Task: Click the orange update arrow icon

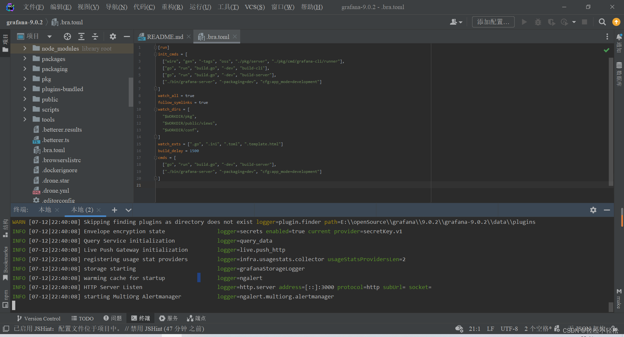Action: [x=616, y=22]
